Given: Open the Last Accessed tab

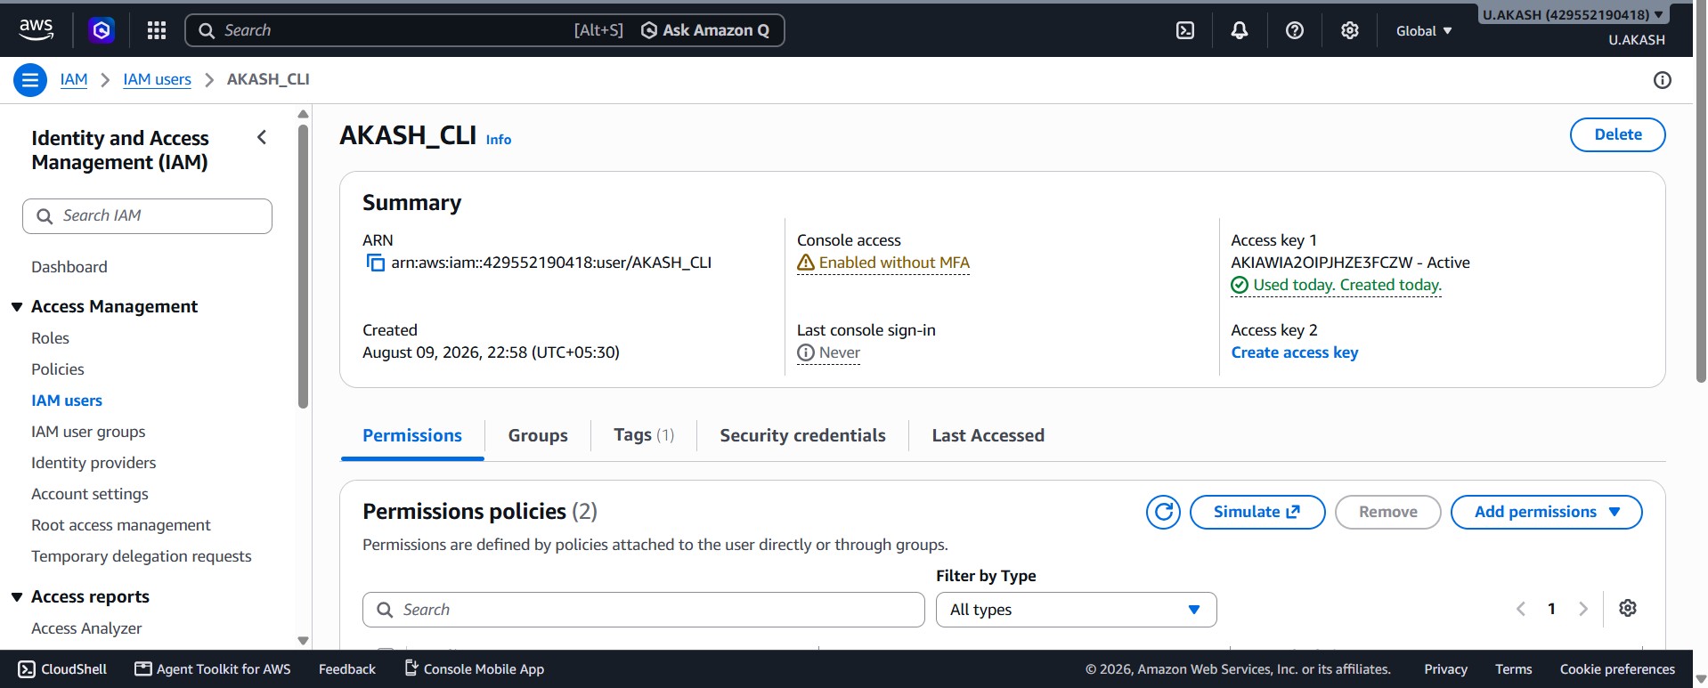Looking at the screenshot, I should [988, 435].
